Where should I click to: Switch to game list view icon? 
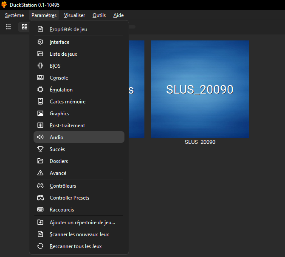coord(8,27)
